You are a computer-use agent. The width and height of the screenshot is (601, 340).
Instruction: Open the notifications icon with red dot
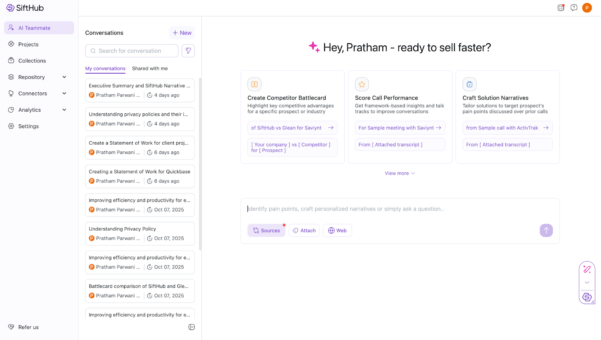click(x=561, y=8)
